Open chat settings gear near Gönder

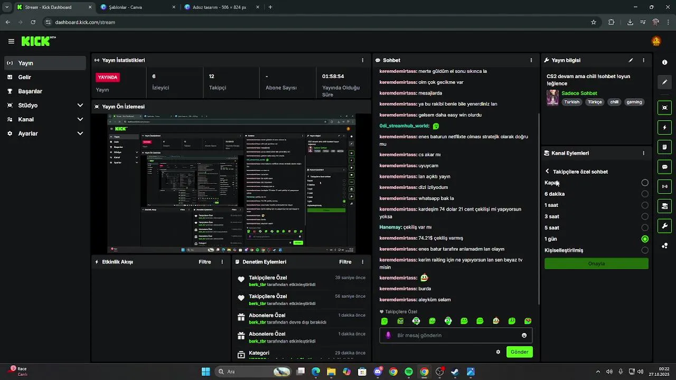point(498,352)
